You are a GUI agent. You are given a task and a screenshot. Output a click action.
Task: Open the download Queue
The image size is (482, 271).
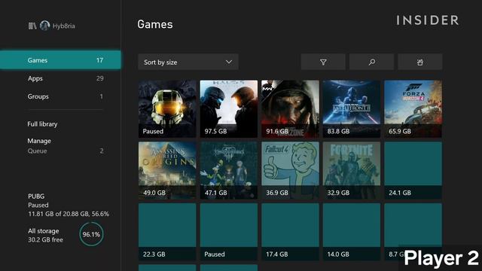click(x=66, y=151)
